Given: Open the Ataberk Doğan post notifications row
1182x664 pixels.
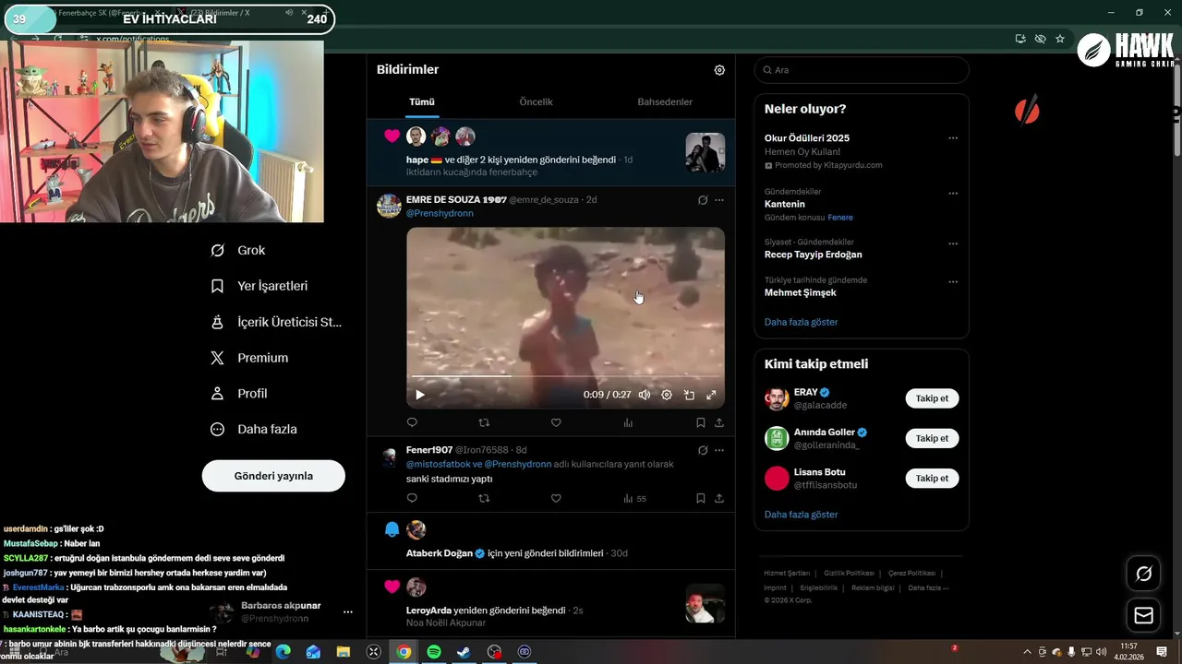Looking at the screenshot, I should [550, 541].
